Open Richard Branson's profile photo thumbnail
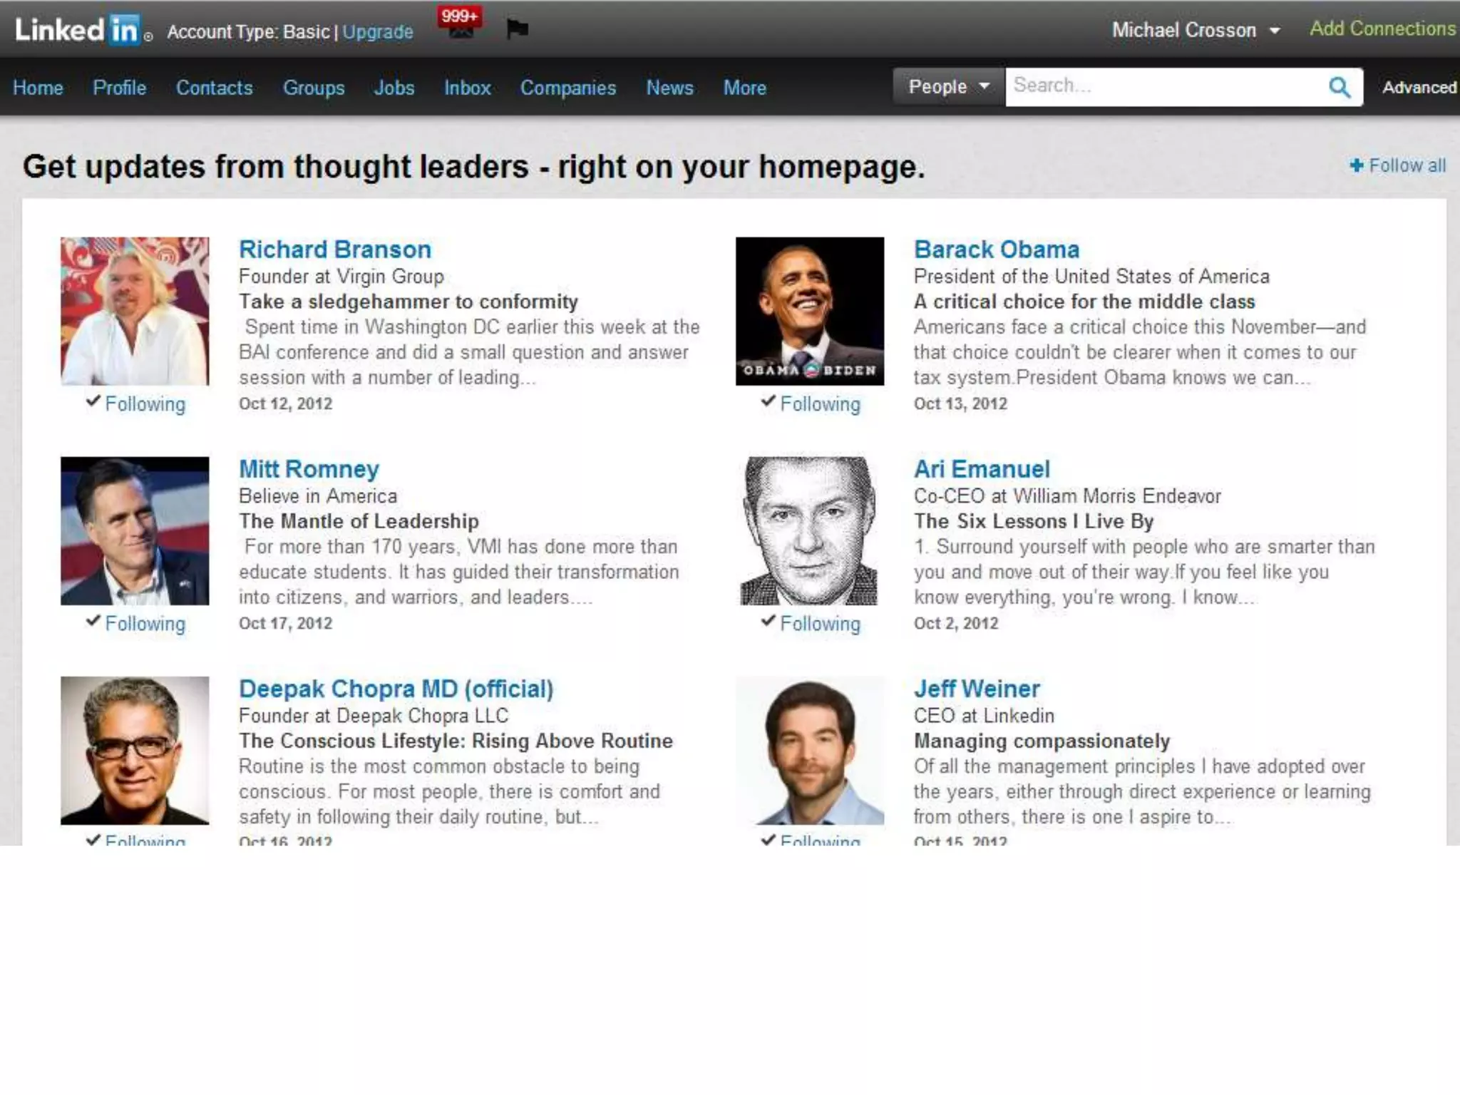Image resolution: width=1460 pixels, height=1095 pixels. (135, 312)
